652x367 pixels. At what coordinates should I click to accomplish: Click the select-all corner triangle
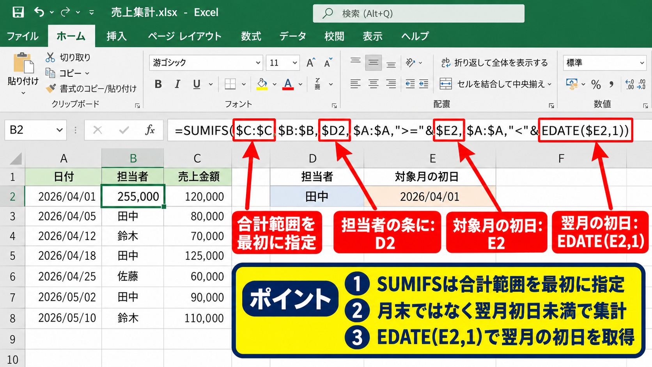(16, 159)
